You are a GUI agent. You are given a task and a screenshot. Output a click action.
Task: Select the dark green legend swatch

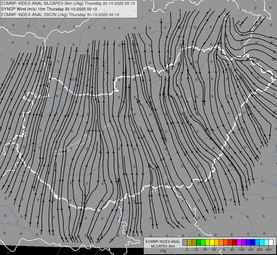click(x=199, y=242)
